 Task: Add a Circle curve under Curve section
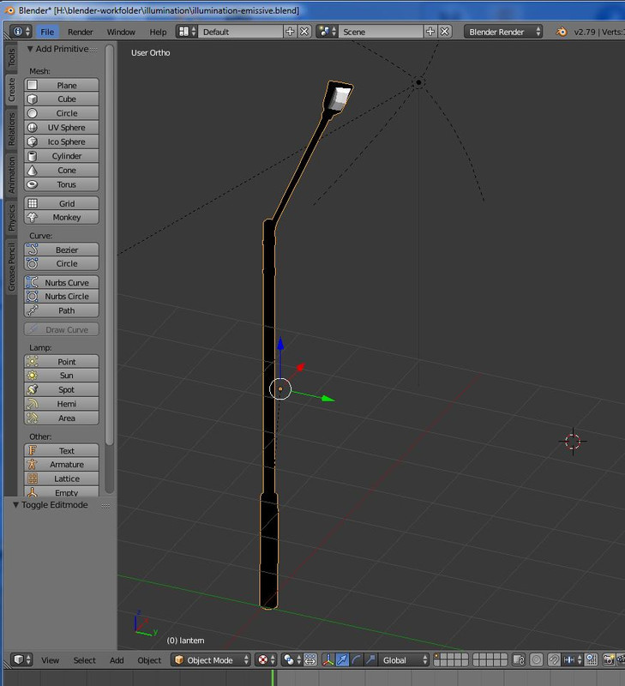click(61, 263)
